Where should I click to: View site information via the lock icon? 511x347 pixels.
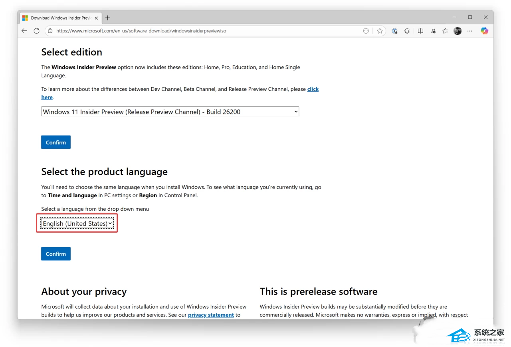[50, 31]
